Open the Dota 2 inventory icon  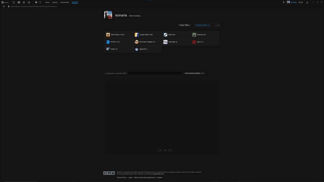coord(194,42)
